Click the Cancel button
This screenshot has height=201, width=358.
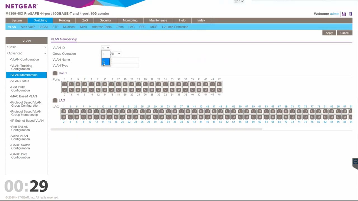pos(345,33)
